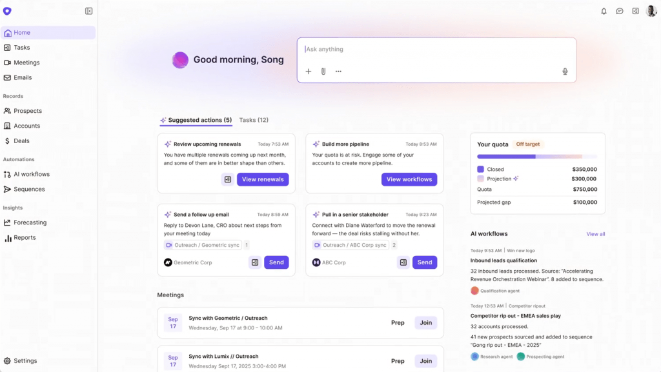
Task: Send follow up email to Geometric Corp
Action: click(276, 262)
